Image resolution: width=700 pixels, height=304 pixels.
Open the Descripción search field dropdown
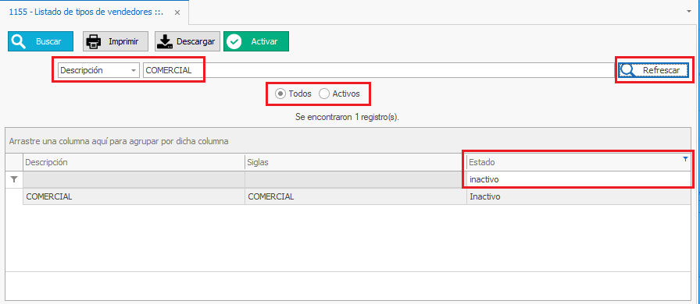coord(133,70)
